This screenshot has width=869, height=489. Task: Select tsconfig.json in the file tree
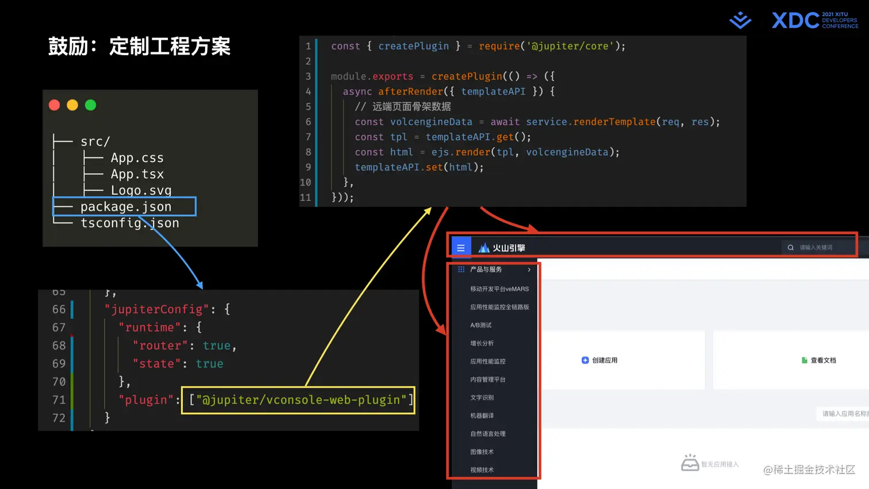[x=129, y=223]
